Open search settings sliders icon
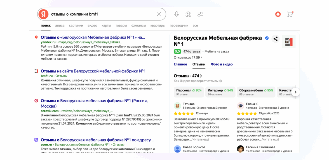This screenshot has height=160, width=329. point(200,14)
